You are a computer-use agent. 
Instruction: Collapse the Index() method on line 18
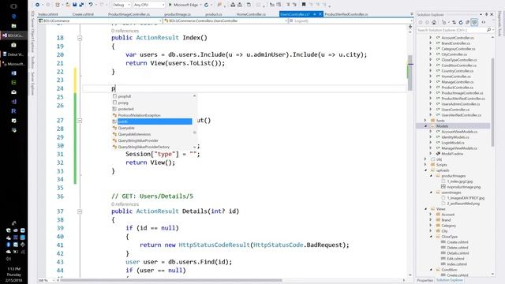tap(80, 38)
